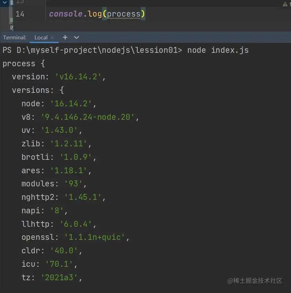Viewport: 291px width, 293px height.
Task: Click the tz value '2021a3'
Action: (x=59, y=277)
